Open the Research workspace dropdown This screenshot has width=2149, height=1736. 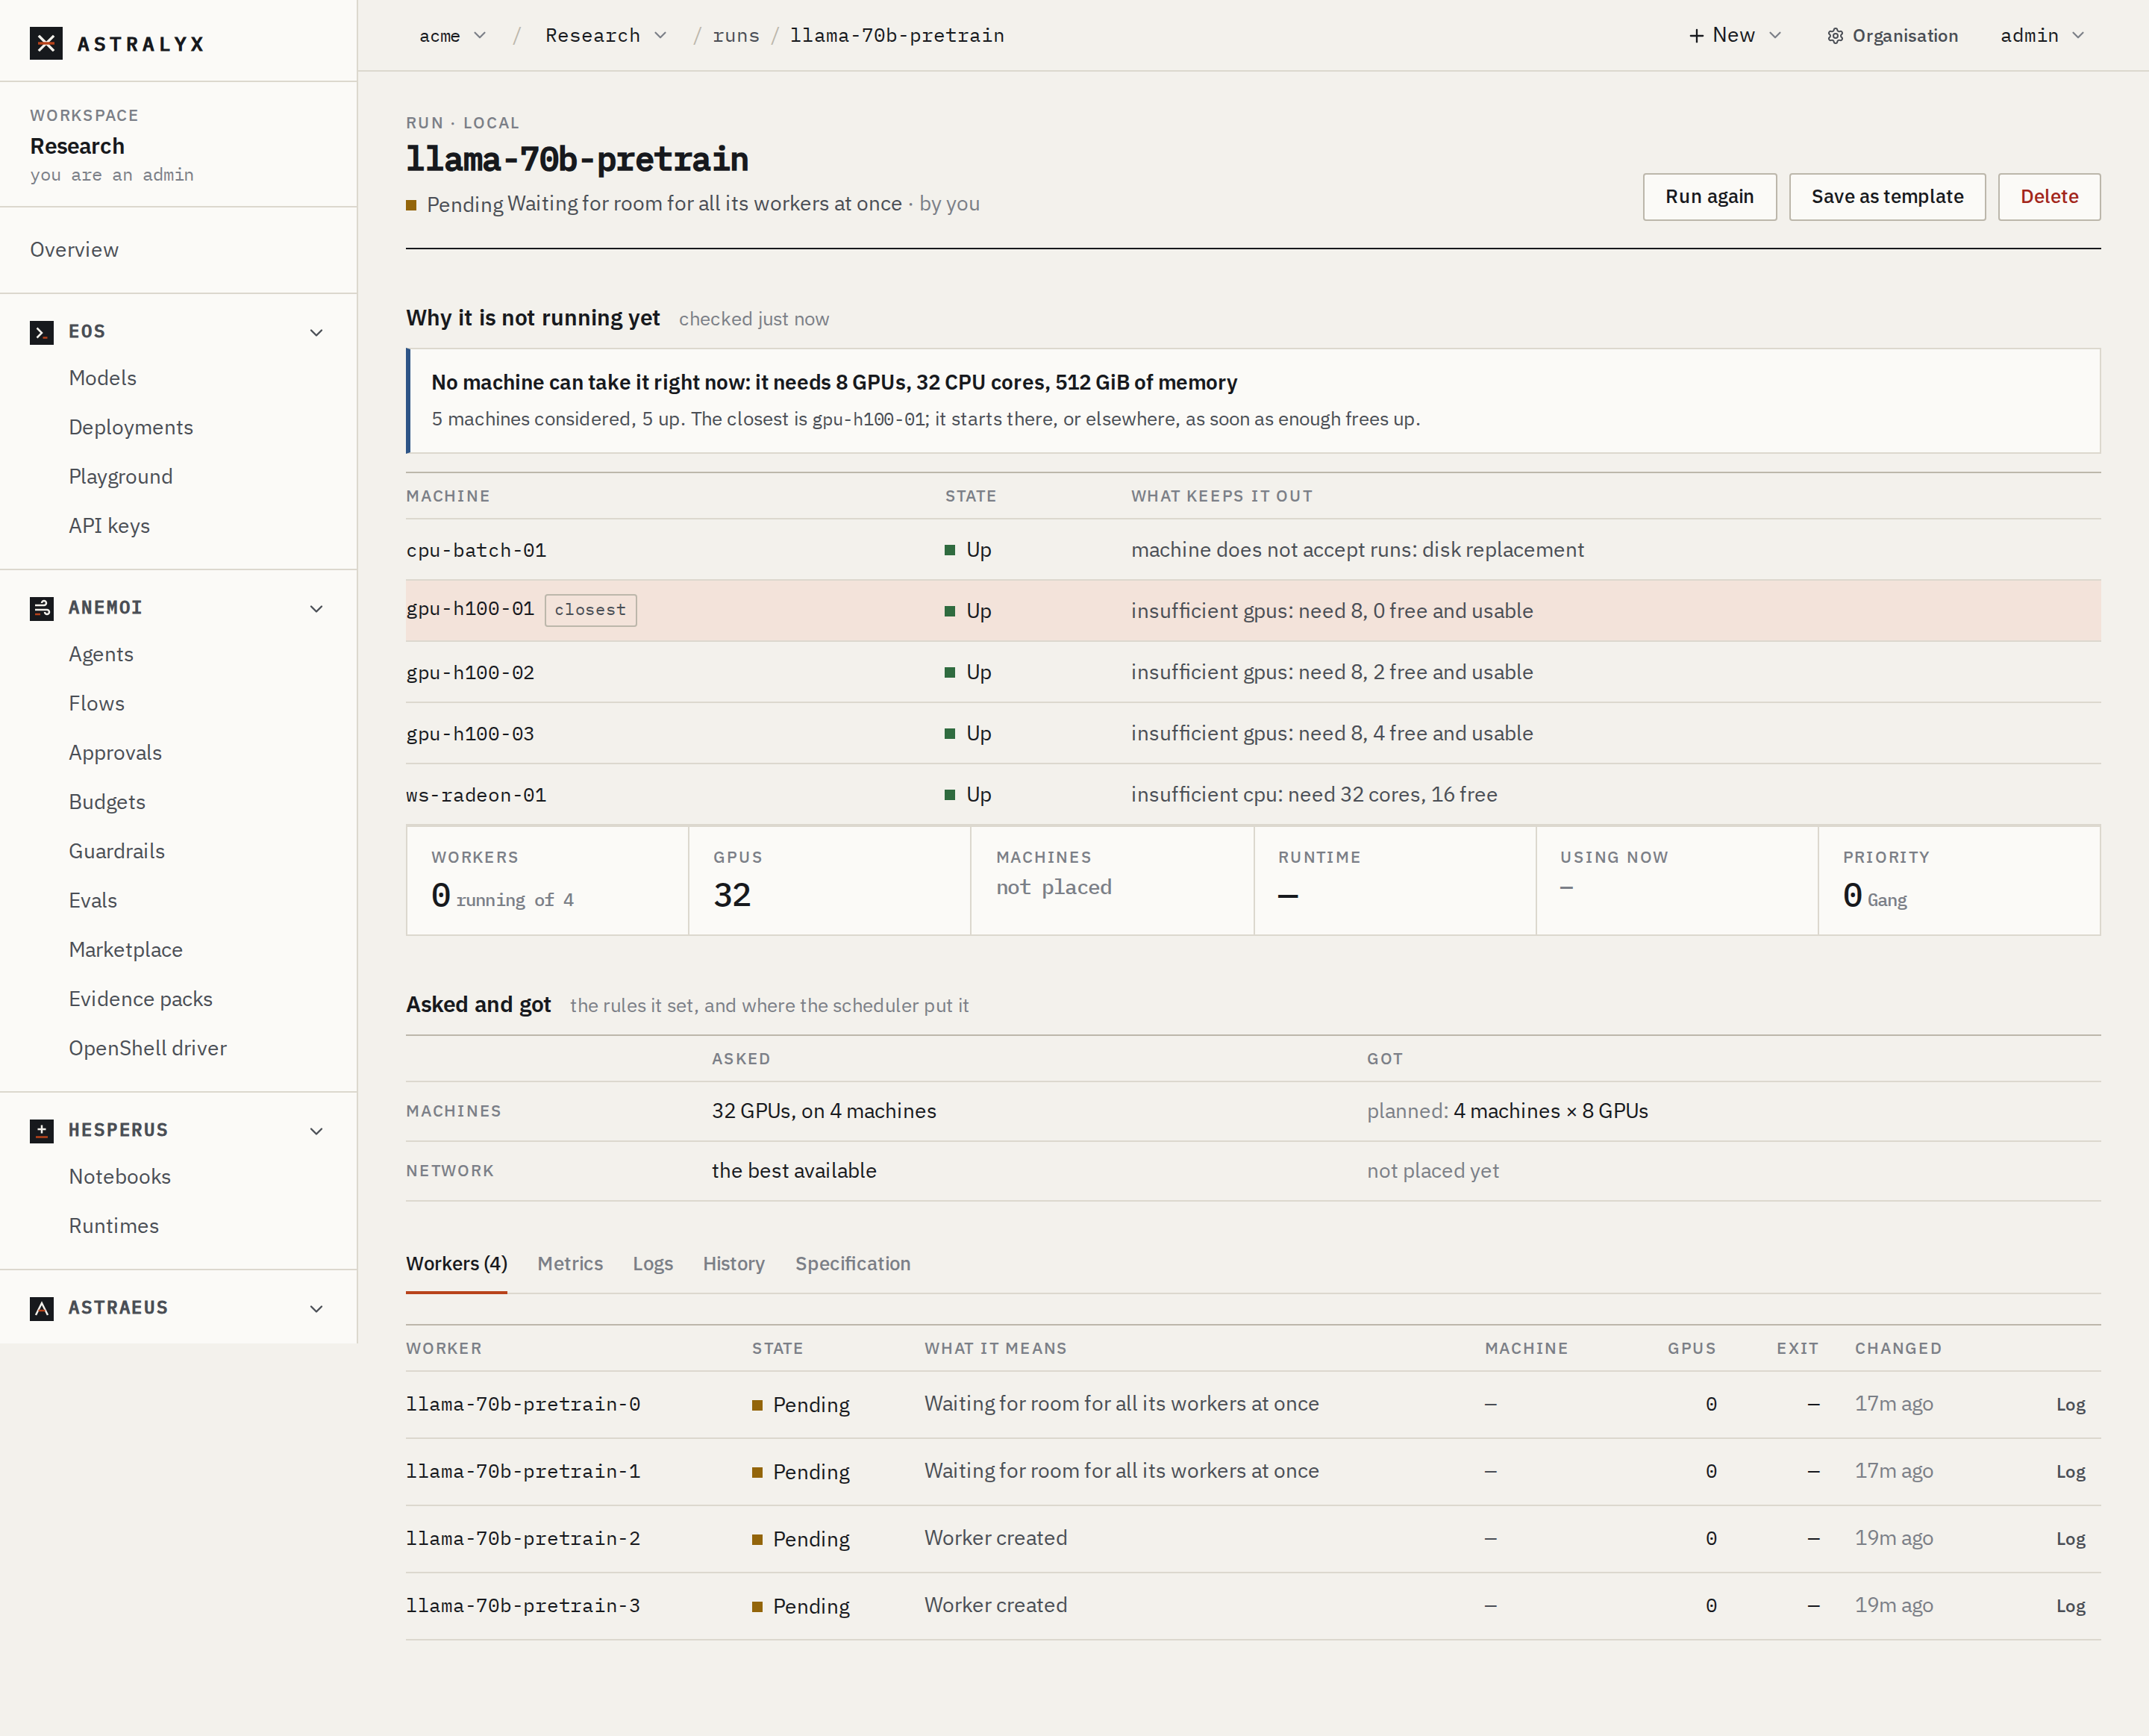[606, 36]
